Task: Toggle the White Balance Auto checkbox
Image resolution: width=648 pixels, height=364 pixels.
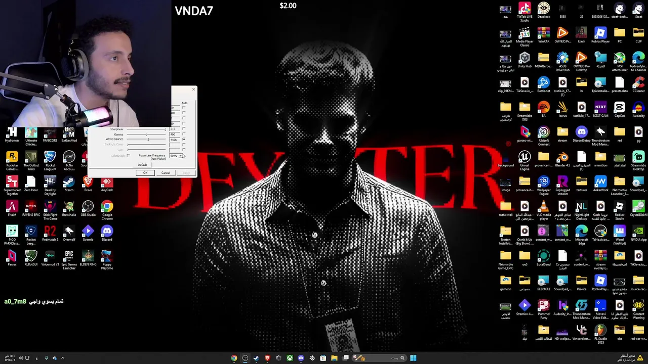Action: coord(184,139)
